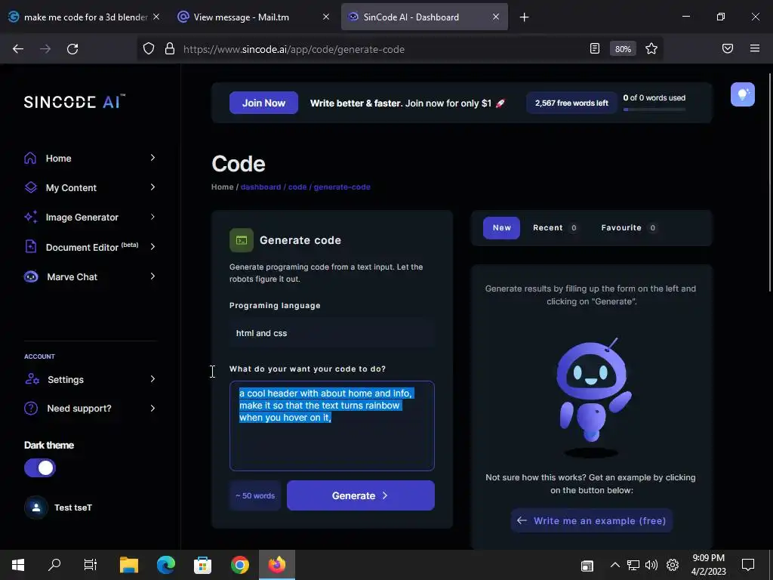Screen dimensions: 773x580
Task: Switch to the 3d blender browser tab
Action: pyautogui.click(x=84, y=17)
